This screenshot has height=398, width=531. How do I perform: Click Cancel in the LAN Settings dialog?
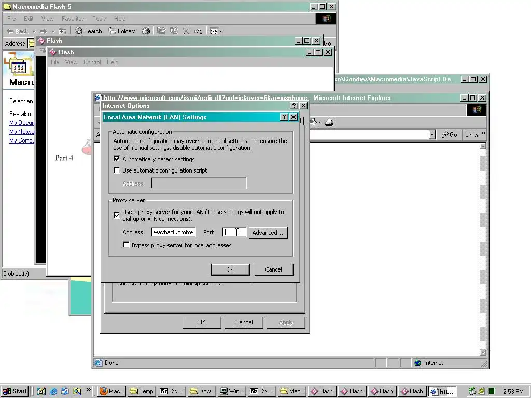[274, 269]
